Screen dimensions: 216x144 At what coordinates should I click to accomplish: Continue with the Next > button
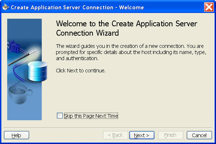point(142,135)
